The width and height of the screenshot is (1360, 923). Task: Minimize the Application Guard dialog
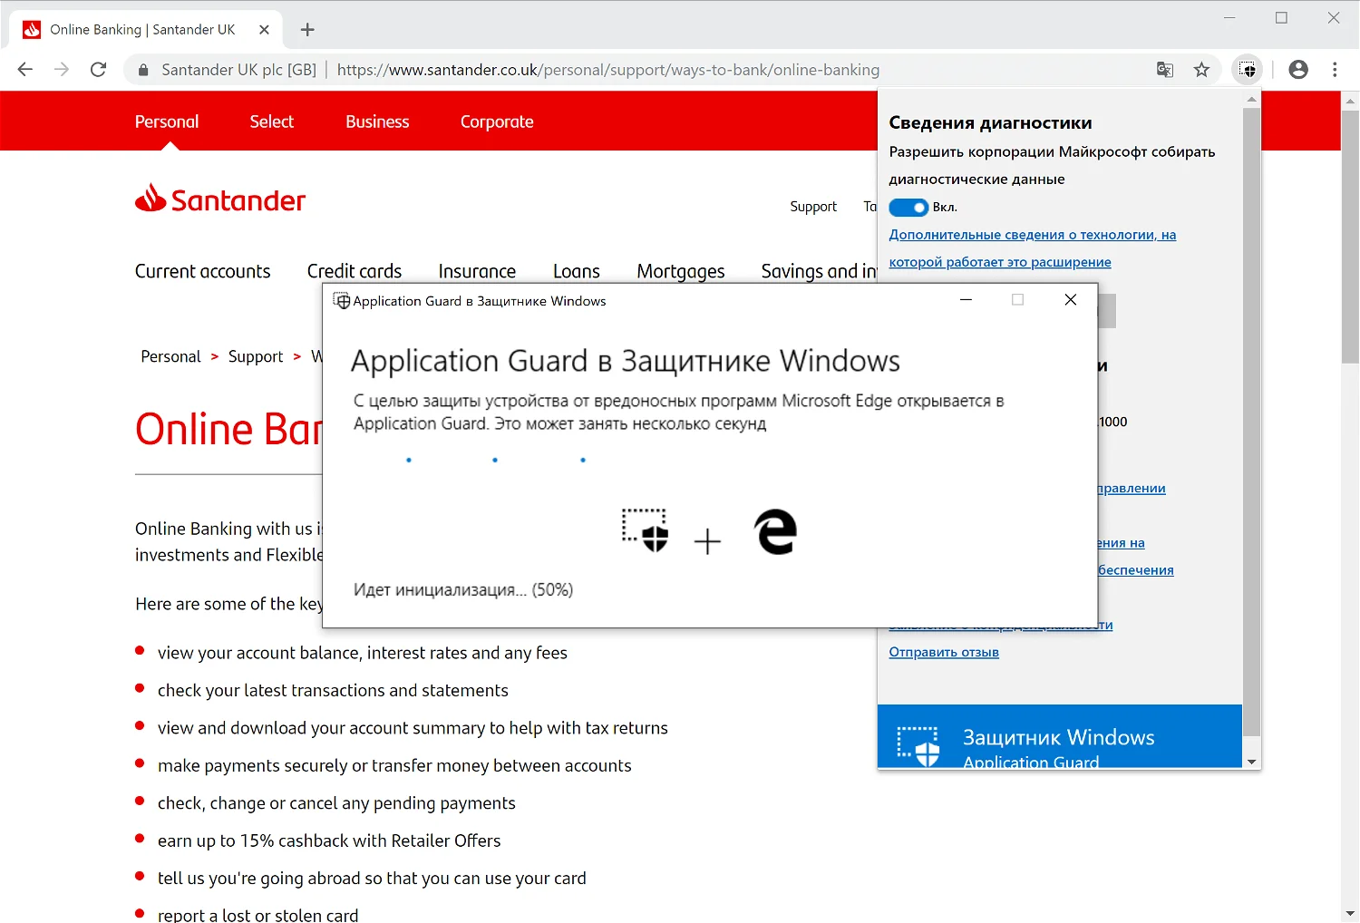967,300
